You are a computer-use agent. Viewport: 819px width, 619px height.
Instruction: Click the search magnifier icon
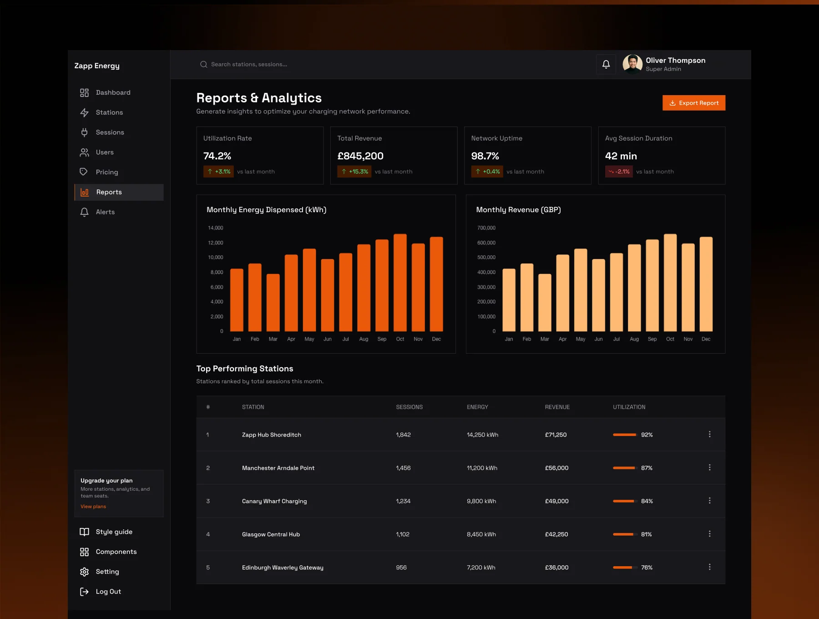[x=203, y=65]
